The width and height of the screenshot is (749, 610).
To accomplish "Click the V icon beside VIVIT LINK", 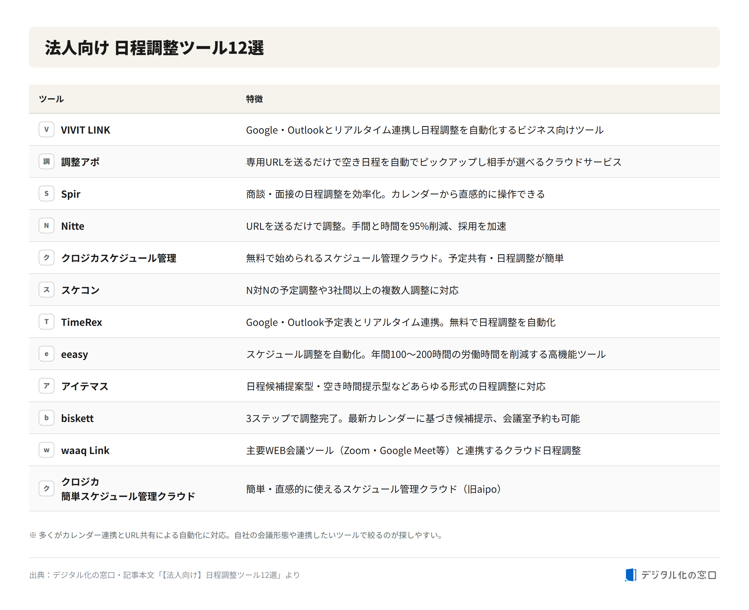I will point(46,129).
